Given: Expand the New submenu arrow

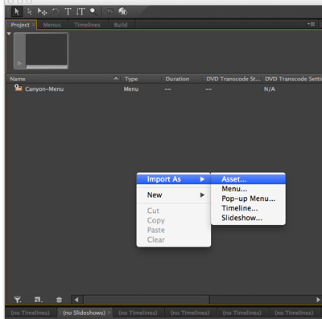Looking at the screenshot, I should pyautogui.click(x=202, y=195).
